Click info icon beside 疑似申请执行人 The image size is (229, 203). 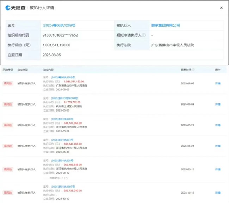pos(144,35)
